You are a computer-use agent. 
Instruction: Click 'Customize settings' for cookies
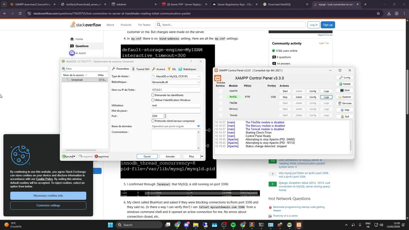point(48,205)
